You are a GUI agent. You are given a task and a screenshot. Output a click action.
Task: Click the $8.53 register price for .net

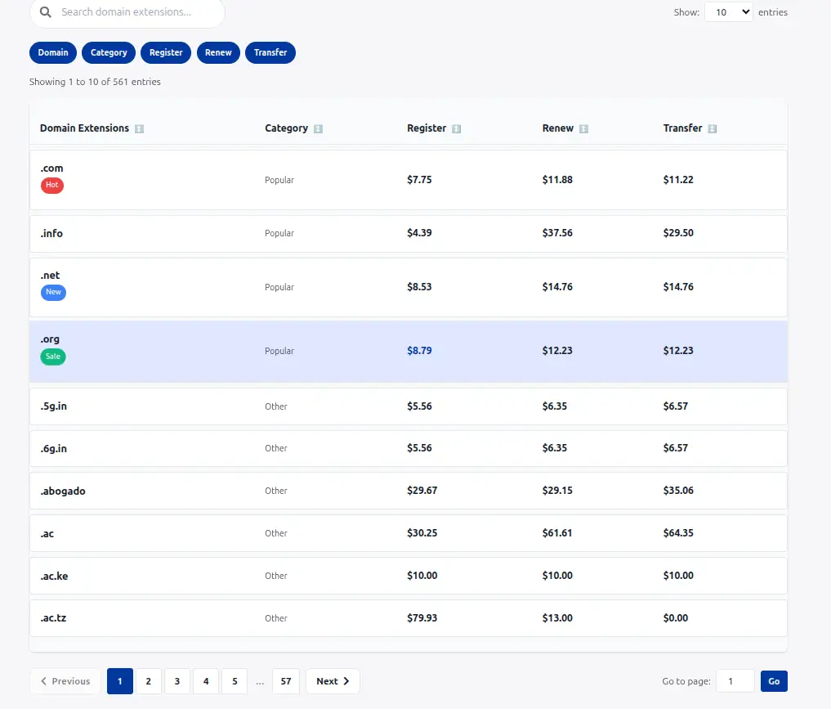tap(419, 287)
